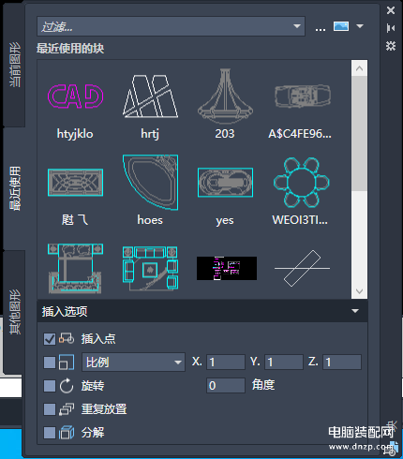Select the yes bathtub block
The height and width of the screenshot is (459, 403).
pyautogui.click(x=225, y=183)
